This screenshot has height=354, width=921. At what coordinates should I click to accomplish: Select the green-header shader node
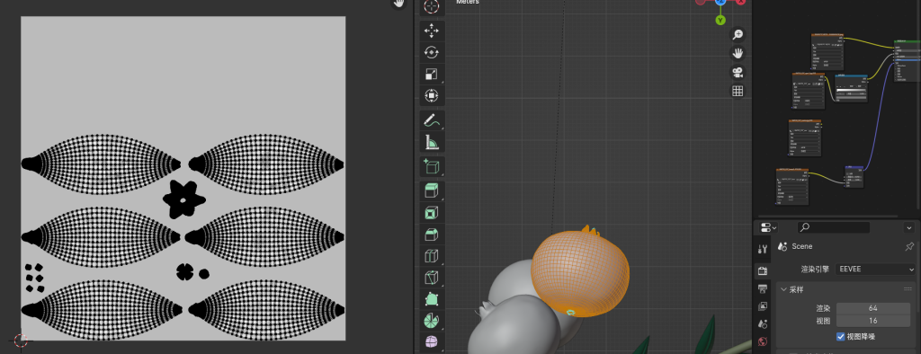907,61
